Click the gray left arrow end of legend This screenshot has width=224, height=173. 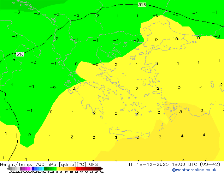[x=8, y=168]
